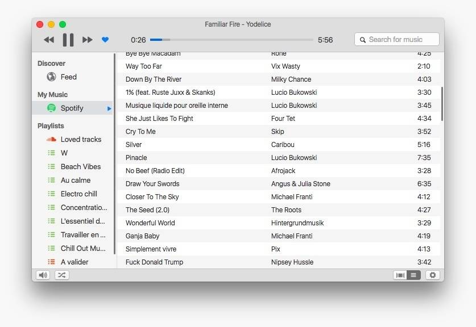Image resolution: width=476 pixels, height=327 pixels.
Task: Select track No Beef (Radio Edit)
Action: 279,170
